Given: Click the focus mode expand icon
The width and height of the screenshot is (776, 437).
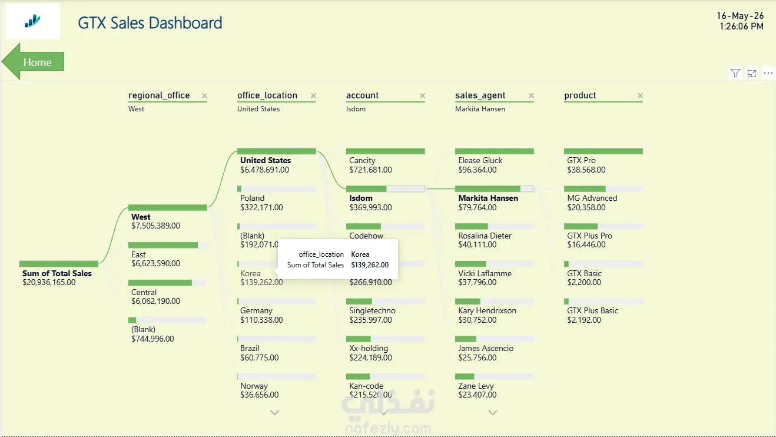Looking at the screenshot, I should (x=752, y=73).
